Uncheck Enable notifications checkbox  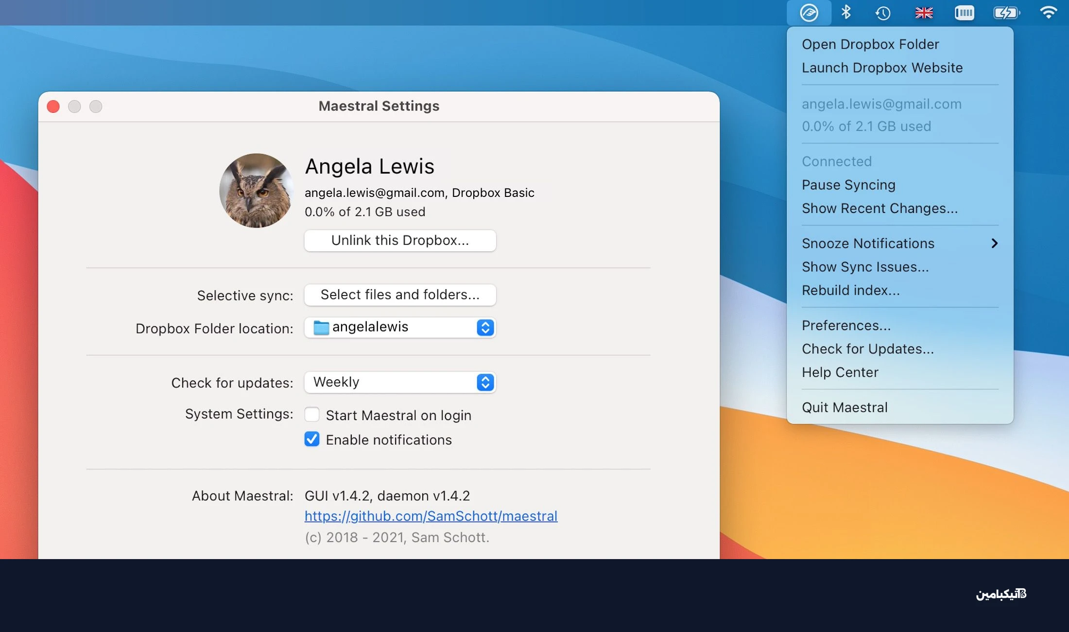(x=312, y=439)
